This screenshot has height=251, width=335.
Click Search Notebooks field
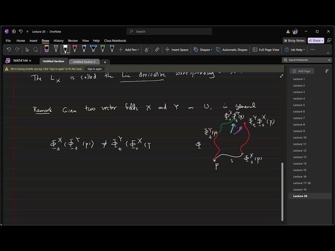point(306,60)
